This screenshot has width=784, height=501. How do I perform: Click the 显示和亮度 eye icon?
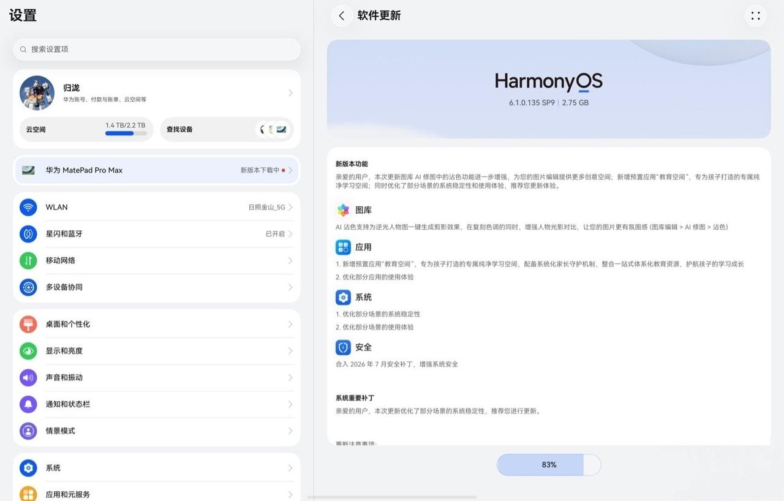28,351
